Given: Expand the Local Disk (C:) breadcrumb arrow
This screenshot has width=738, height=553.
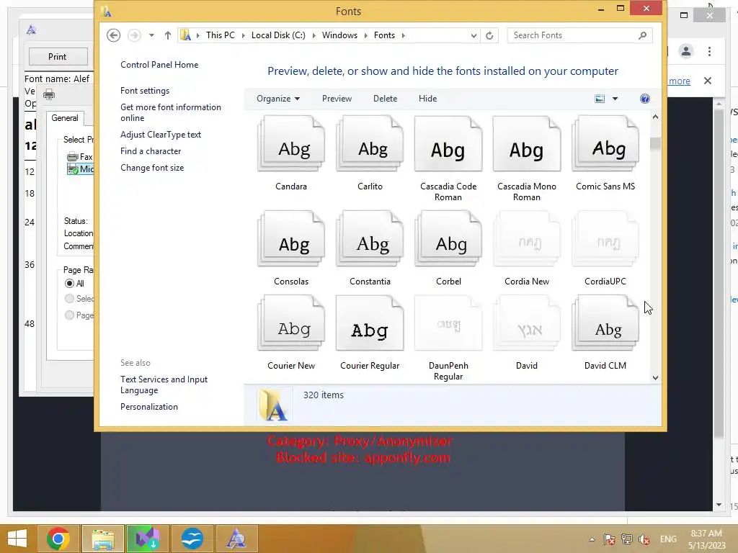Looking at the screenshot, I should 314,35.
